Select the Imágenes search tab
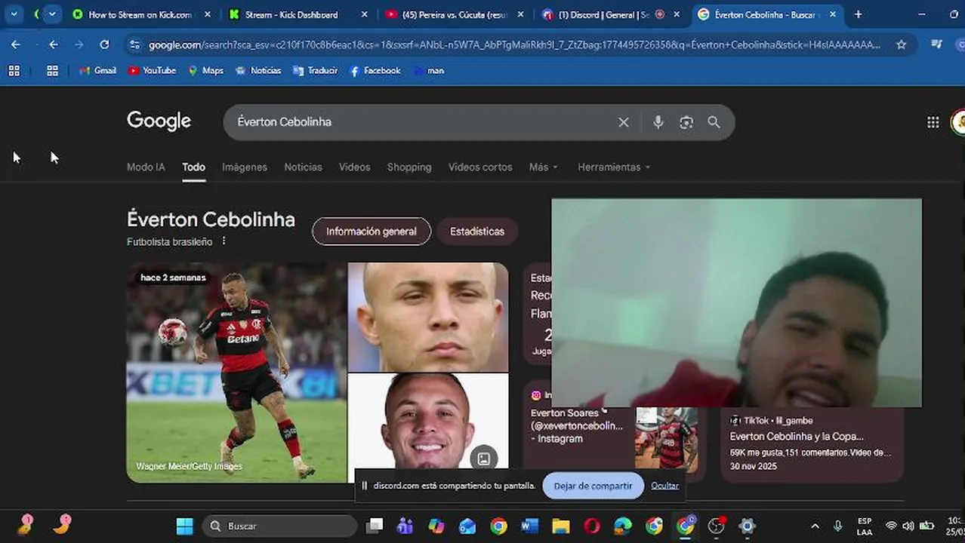 [x=245, y=167]
